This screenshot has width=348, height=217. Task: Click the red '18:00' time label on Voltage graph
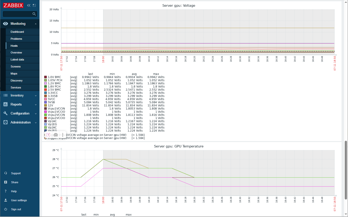coord(103,59)
